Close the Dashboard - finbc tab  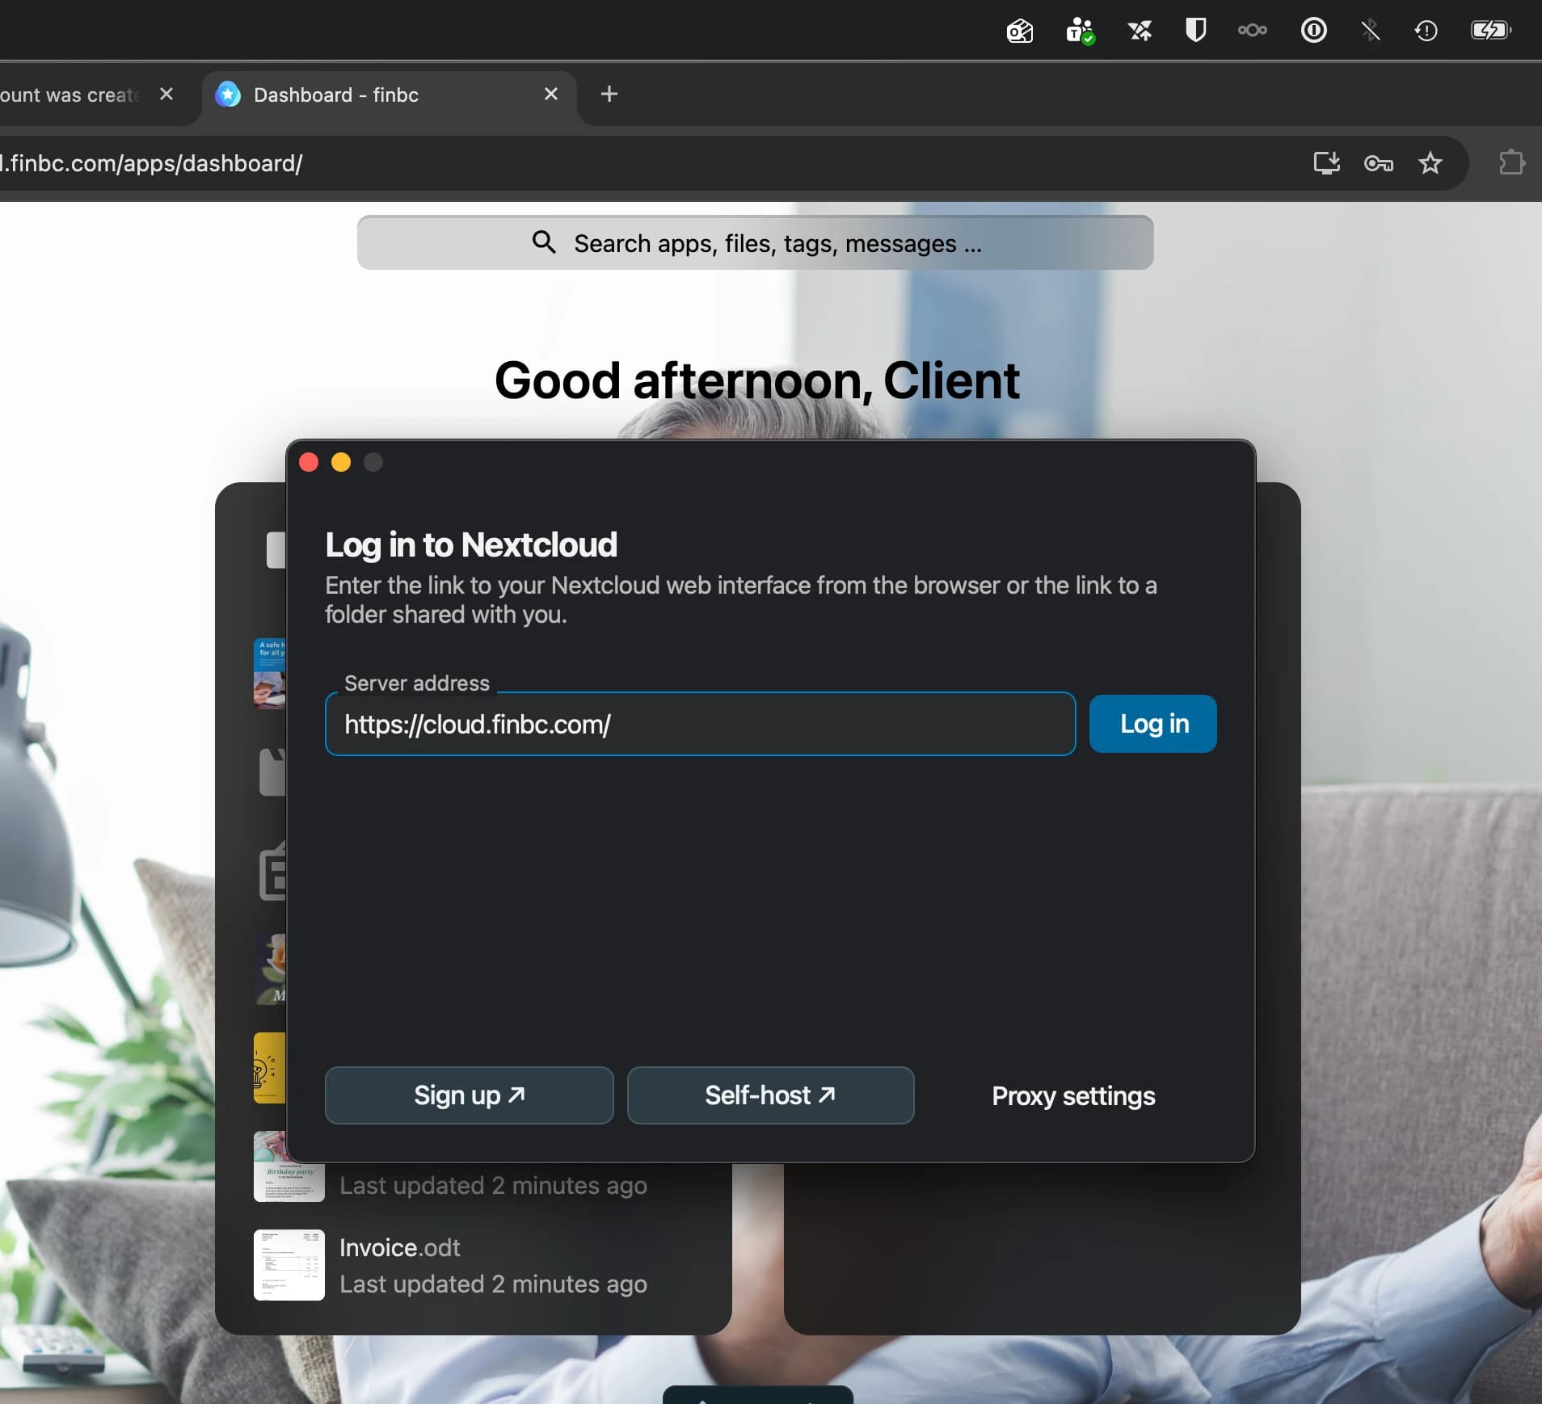[551, 95]
